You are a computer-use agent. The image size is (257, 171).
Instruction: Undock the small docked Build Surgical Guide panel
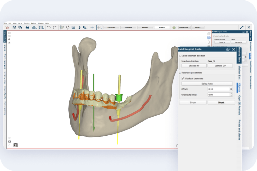tap(244, 32)
